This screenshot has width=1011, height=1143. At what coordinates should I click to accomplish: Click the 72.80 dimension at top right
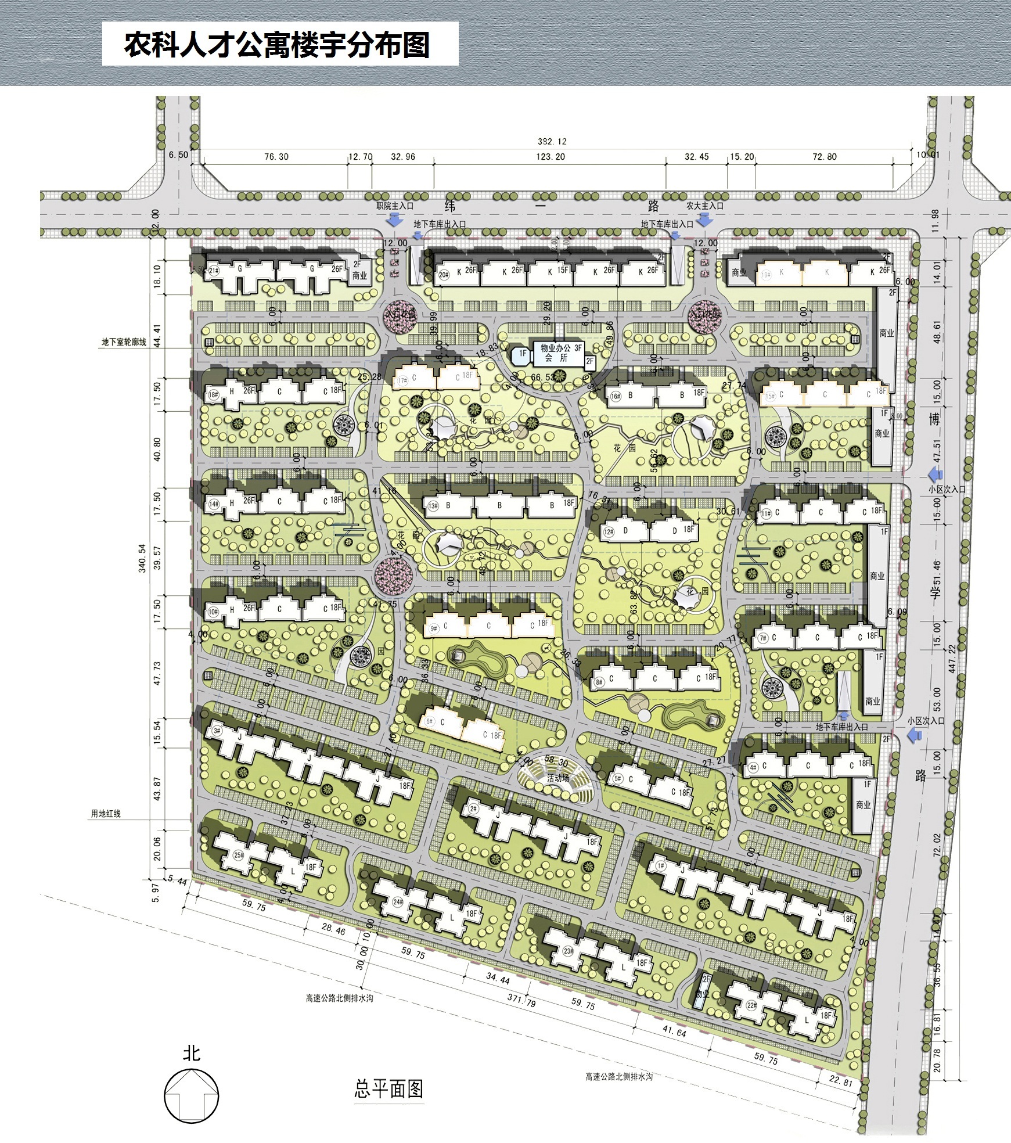click(825, 157)
